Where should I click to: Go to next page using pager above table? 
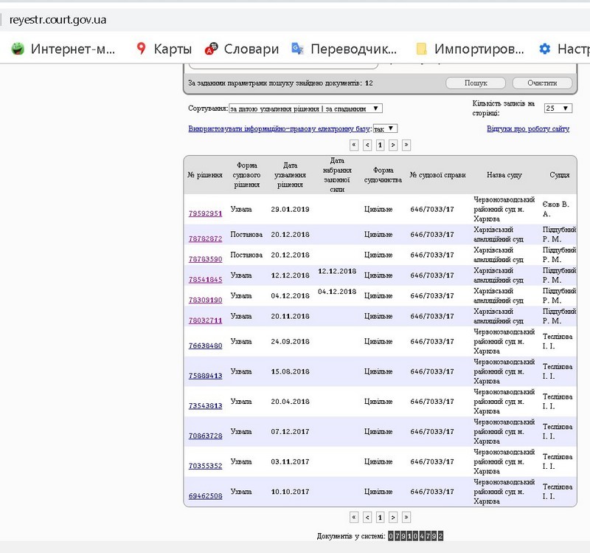[x=393, y=145]
